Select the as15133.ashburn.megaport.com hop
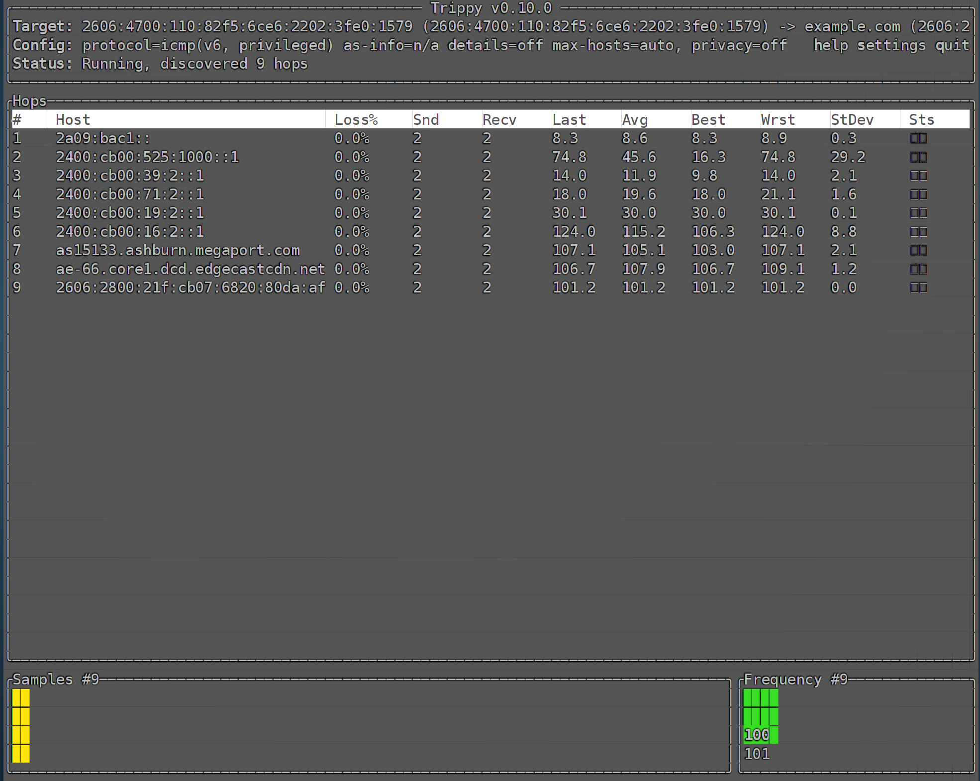The width and height of the screenshot is (980, 781). 178,250
